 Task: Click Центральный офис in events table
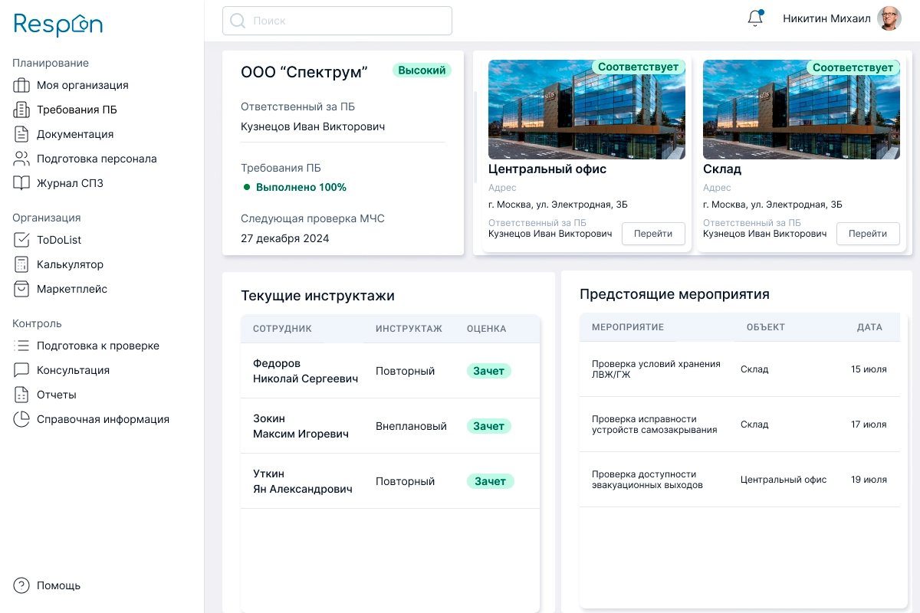click(x=784, y=480)
